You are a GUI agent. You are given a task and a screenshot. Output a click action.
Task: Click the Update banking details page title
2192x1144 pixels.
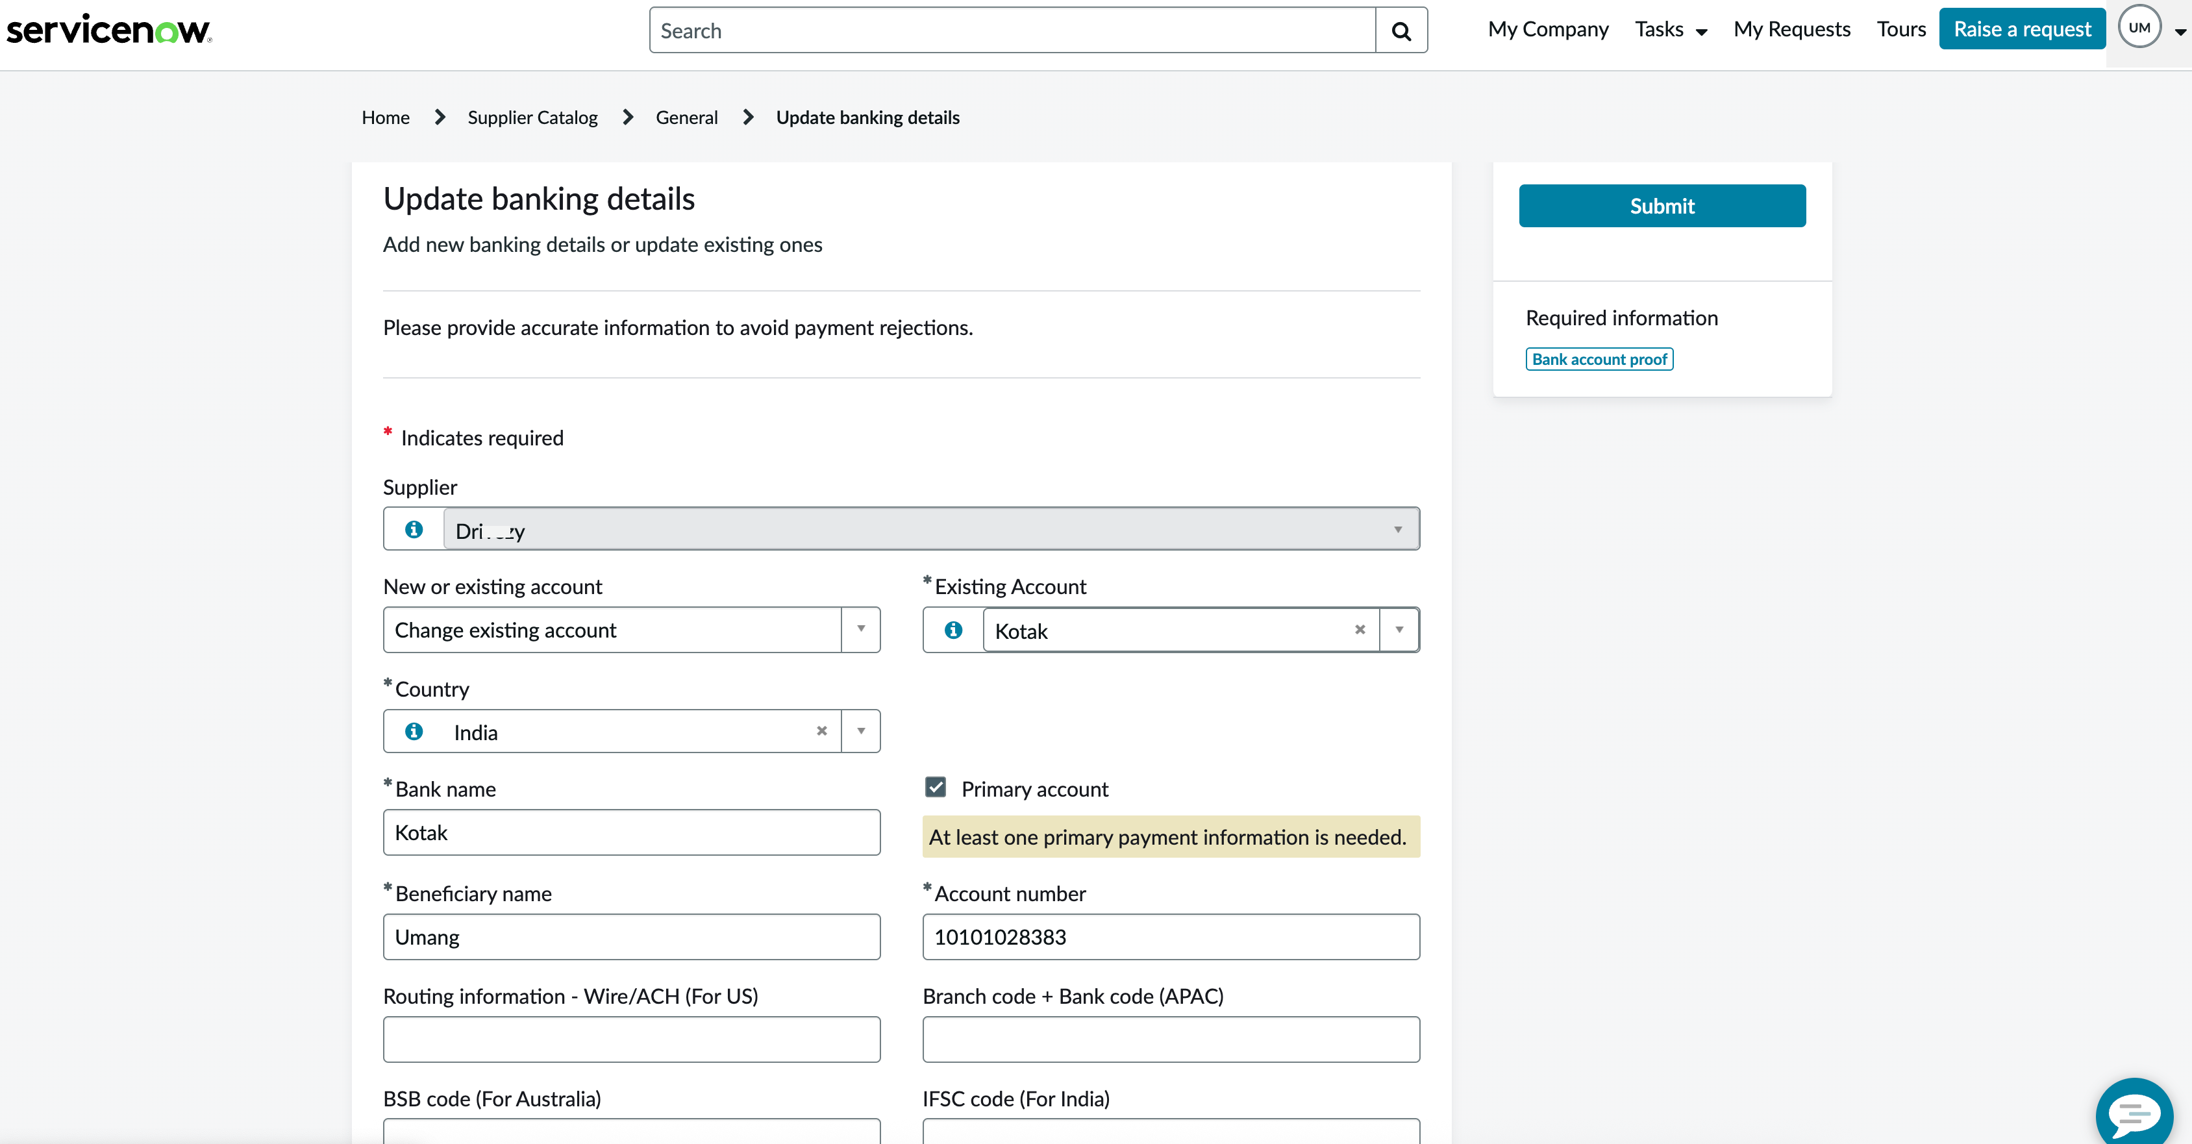point(539,198)
